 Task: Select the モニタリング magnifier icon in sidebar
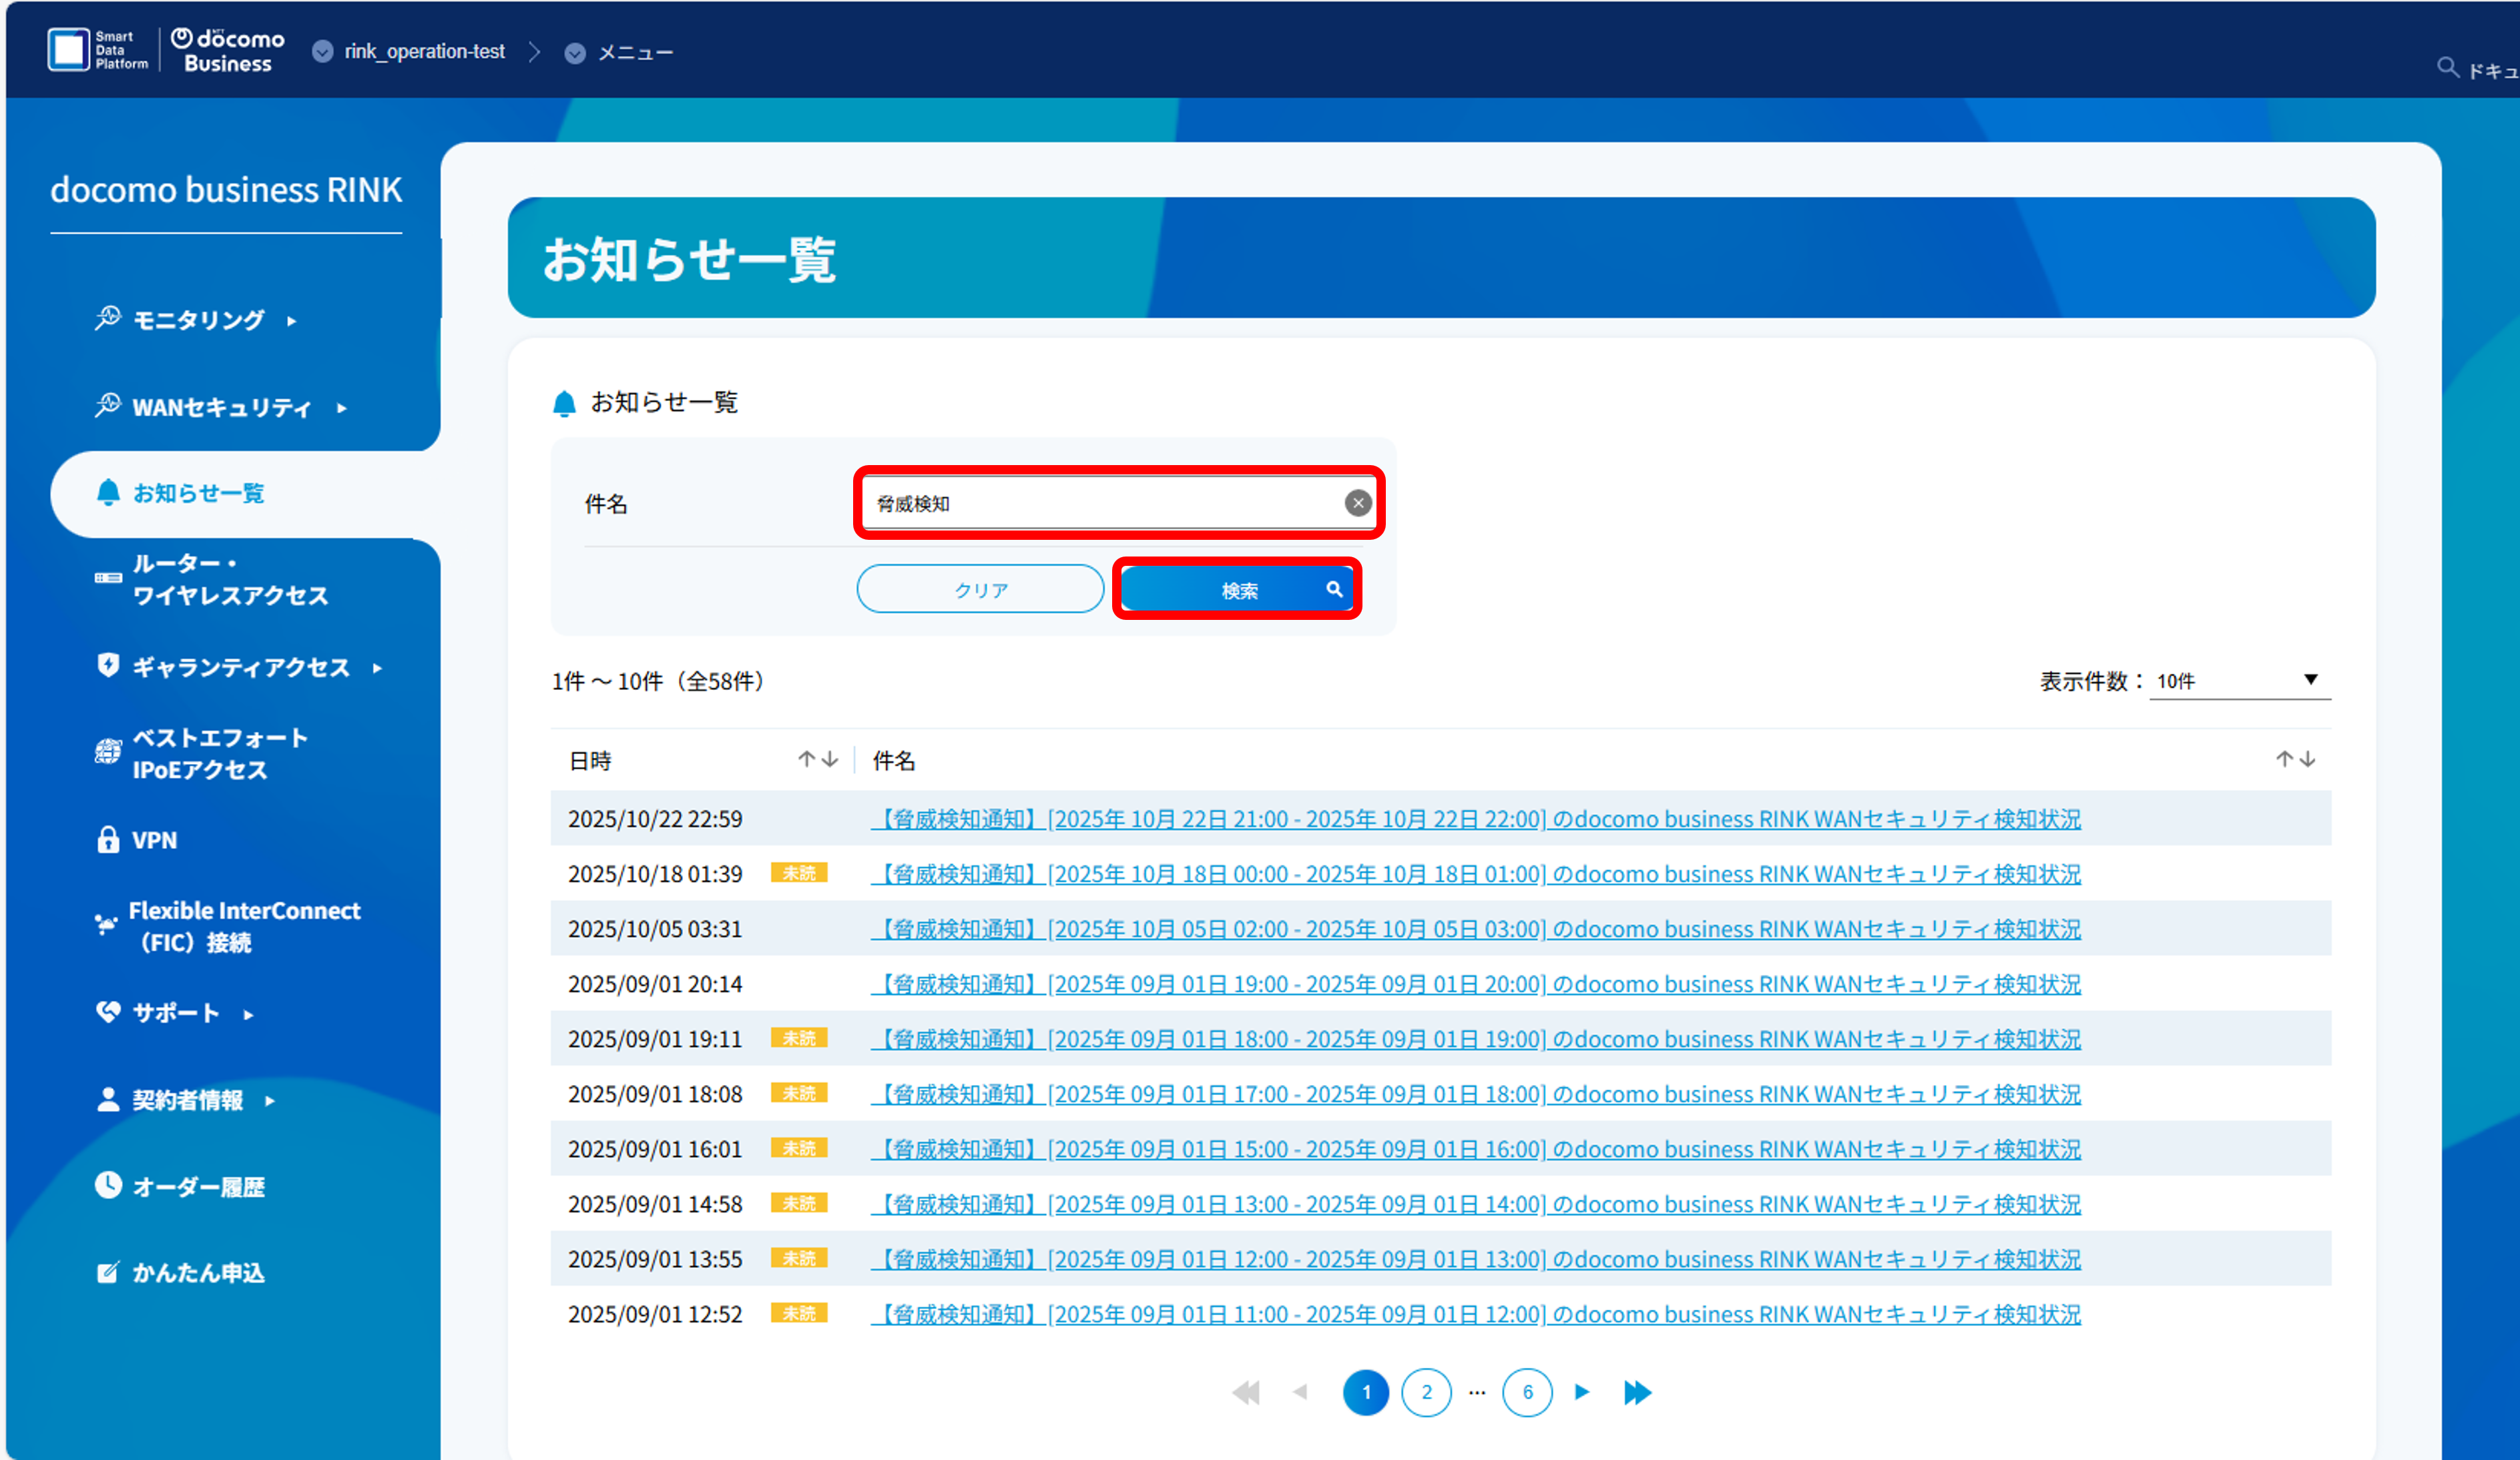point(108,319)
